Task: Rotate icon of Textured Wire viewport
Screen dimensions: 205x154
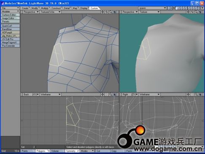Action: pos(107,12)
